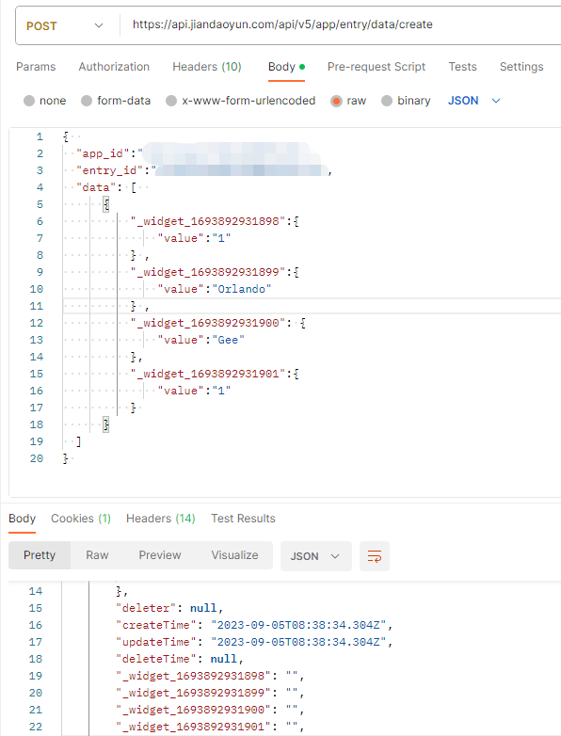
Task: Click the response Body tab
Action: [x=22, y=519]
